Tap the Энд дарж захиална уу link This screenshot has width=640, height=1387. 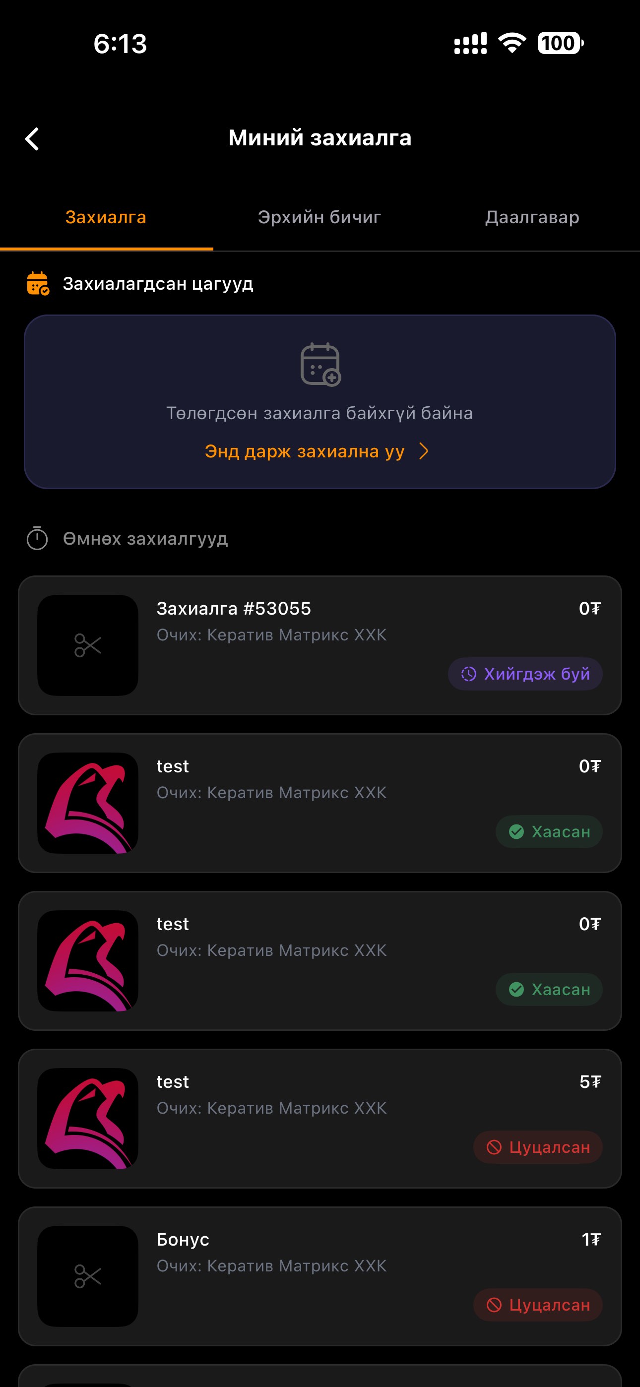click(305, 451)
